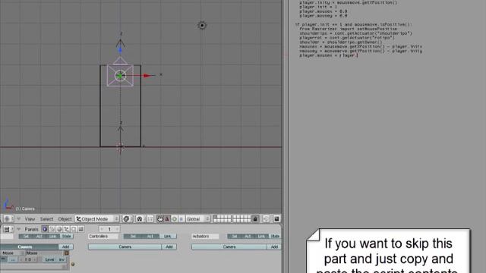Select the camera object in the viewport
This screenshot has height=273, width=486.
click(x=120, y=75)
